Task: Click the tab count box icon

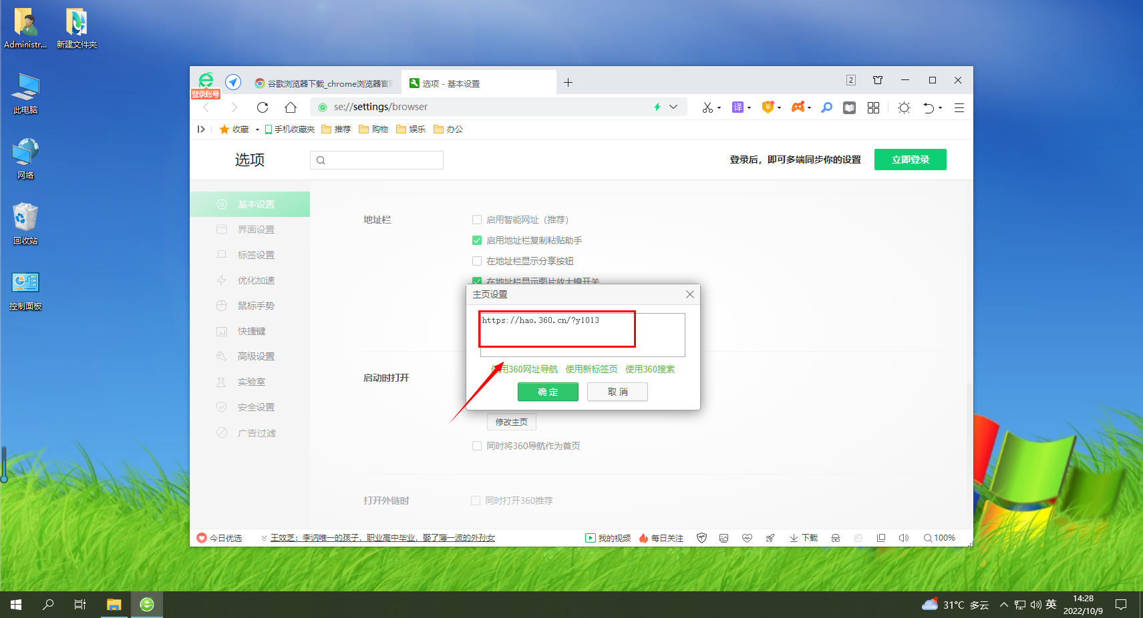Action: (851, 80)
